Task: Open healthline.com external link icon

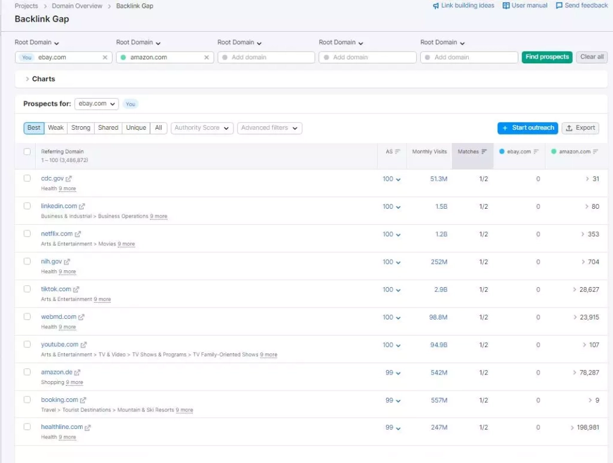Action: (87, 428)
